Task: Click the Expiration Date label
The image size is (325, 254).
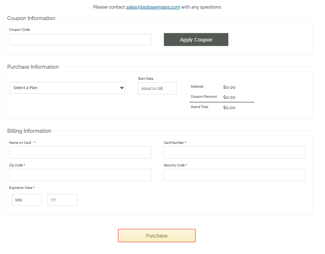Action: (x=22, y=188)
